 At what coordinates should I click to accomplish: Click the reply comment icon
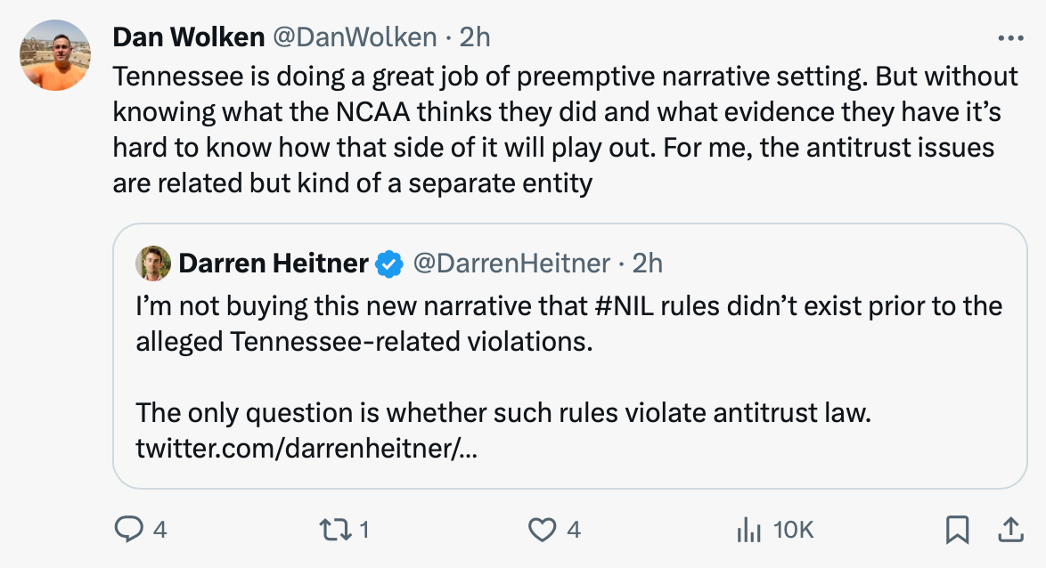129,531
